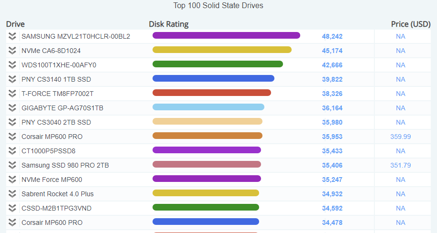This screenshot has height=233, width=437.
Task: Click the chevron icon beside NVMe Force MP600
Action: click(x=12, y=180)
